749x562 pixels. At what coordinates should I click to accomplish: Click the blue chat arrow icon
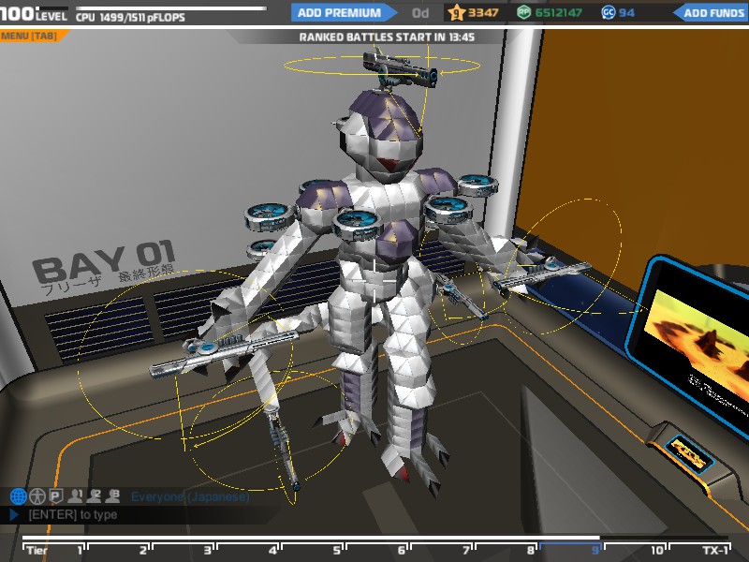(x=14, y=514)
